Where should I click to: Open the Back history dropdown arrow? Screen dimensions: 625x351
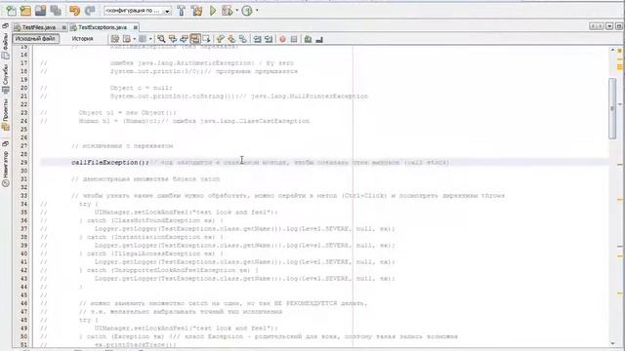point(135,39)
